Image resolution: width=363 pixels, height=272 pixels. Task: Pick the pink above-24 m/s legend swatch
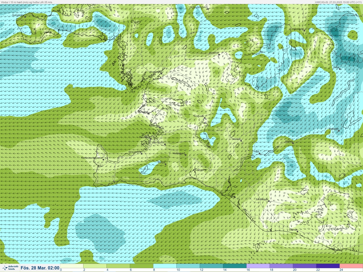(x=351, y=266)
